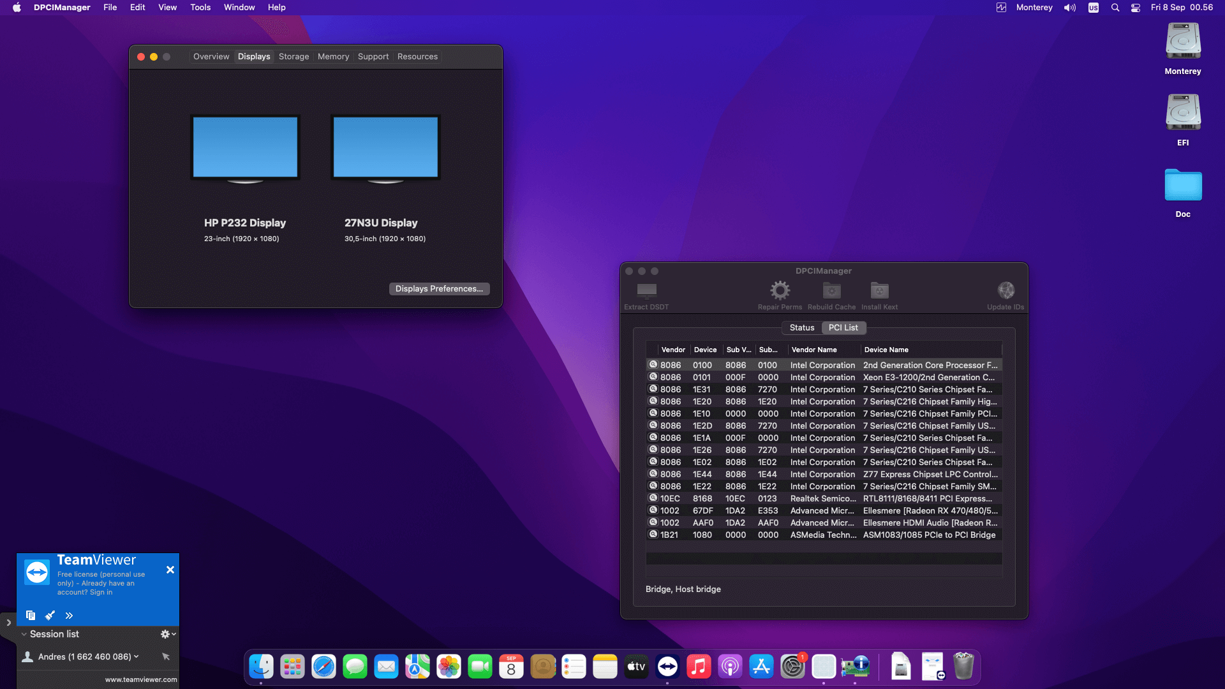Open the Andres session dropdown arrow
Image resolution: width=1225 pixels, height=689 pixels.
click(x=136, y=656)
